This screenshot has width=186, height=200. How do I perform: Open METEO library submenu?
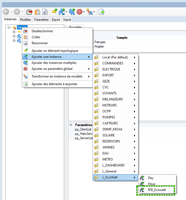[x=116, y=159]
